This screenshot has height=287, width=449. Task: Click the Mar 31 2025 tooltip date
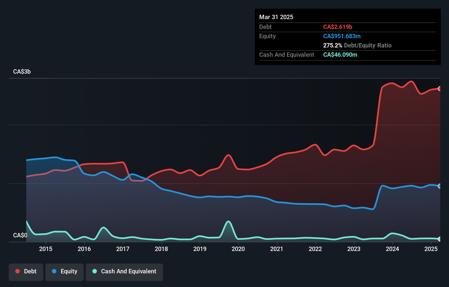pos(276,17)
